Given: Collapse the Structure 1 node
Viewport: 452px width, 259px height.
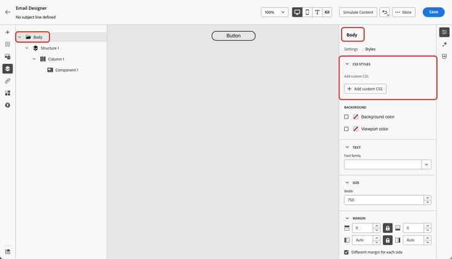Looking at the screenshot, I should pos(27,48).
